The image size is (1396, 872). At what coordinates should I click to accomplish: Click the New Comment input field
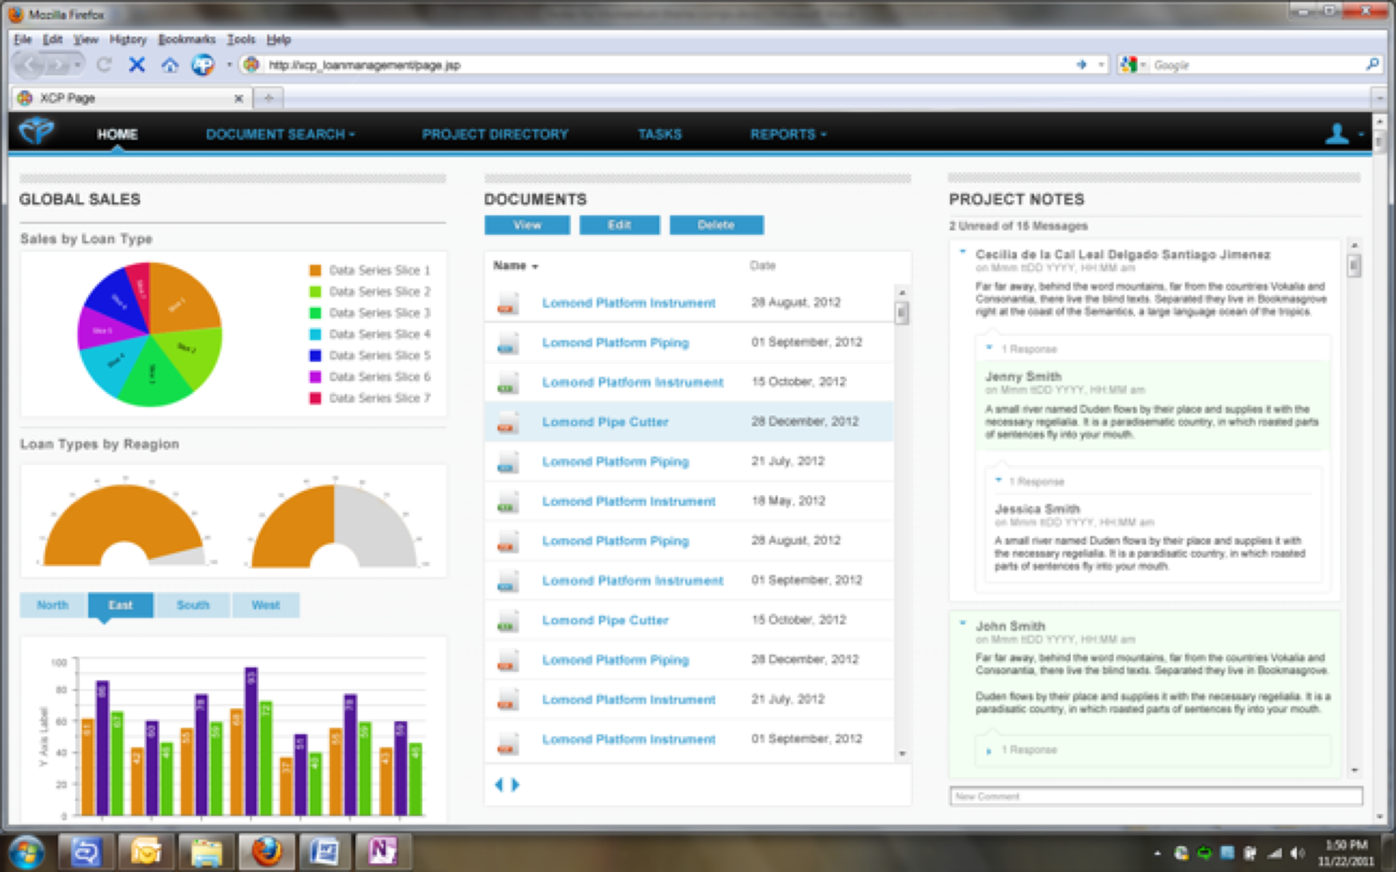click(x=1155, y=796)
